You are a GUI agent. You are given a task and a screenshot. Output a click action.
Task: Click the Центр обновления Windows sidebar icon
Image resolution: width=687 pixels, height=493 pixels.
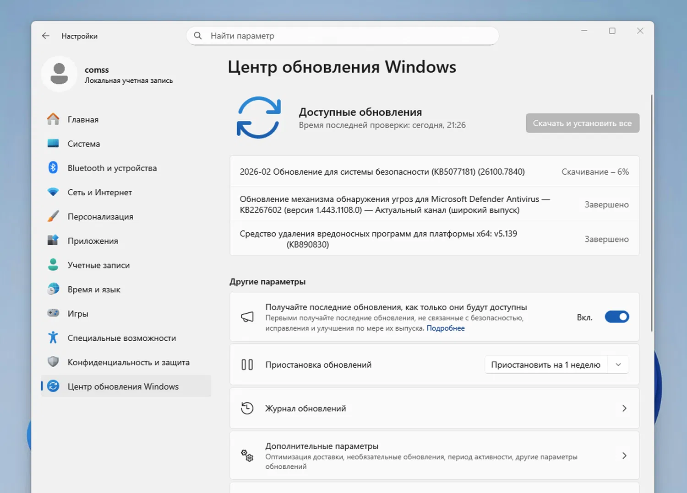(53, 386)
